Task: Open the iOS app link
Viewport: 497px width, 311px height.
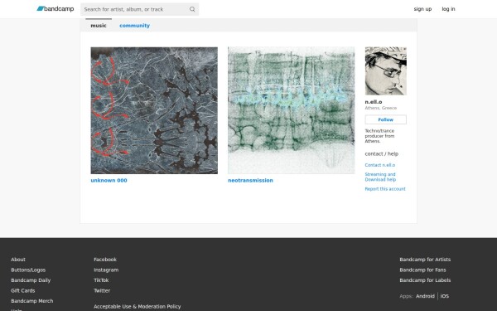Action: point(444,296)
